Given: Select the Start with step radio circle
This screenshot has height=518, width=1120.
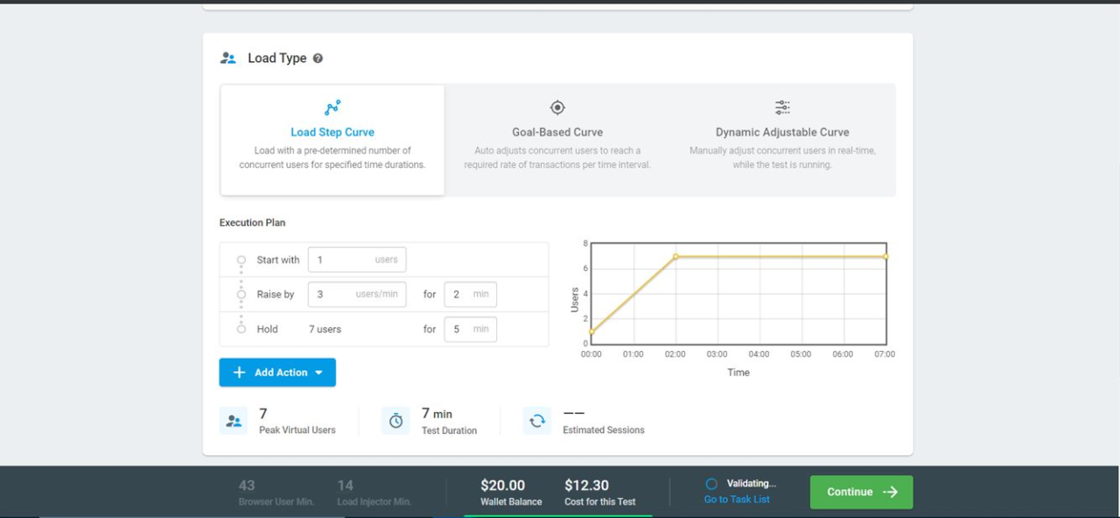Looking at the screenshot, I should point(241,260).
